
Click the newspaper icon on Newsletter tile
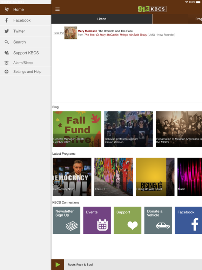[x=72, y=226]
